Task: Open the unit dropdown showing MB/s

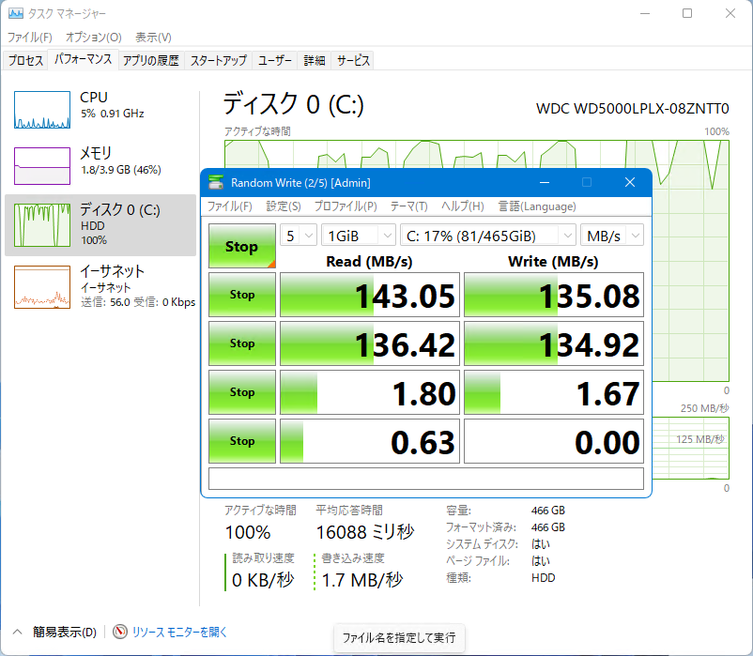Action: click(612, 236)
